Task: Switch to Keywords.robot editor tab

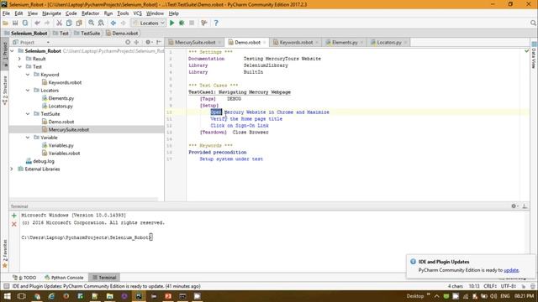Action: [x=296, y=43]
